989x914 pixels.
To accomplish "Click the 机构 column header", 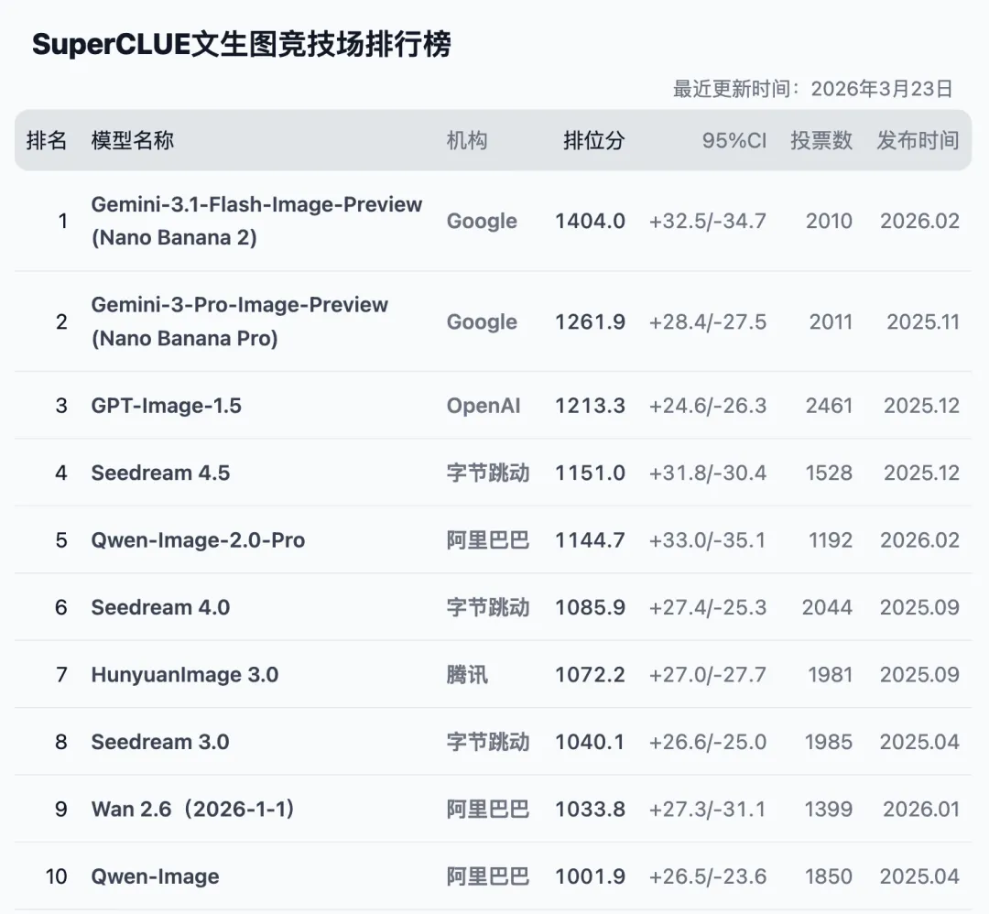I will (467, 140).
